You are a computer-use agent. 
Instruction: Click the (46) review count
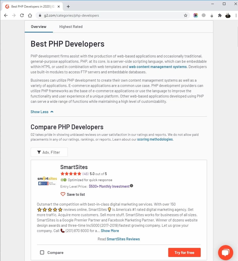[x=86, y=174]
